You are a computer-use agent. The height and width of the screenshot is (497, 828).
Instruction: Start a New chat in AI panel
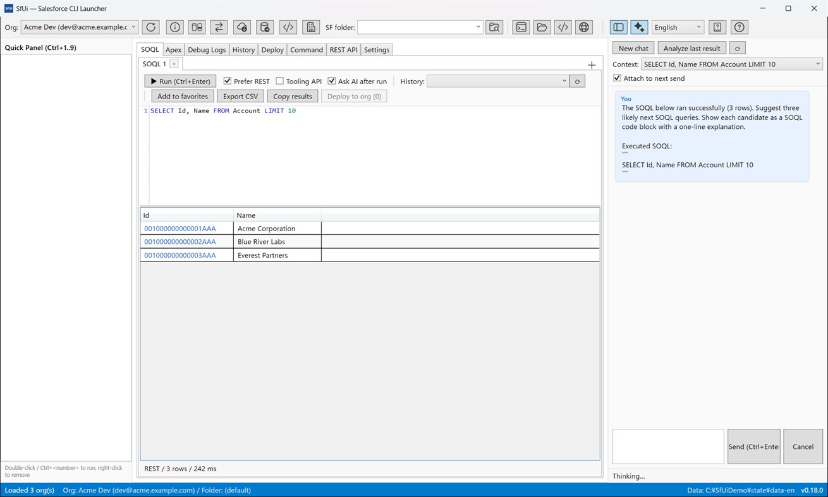[x=633, y=48]
